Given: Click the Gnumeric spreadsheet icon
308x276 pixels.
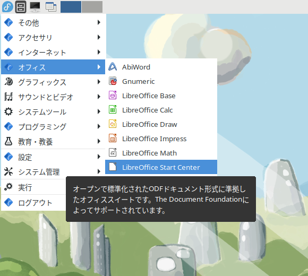Looking at the screenshot, I should click(x=113, y=81).
